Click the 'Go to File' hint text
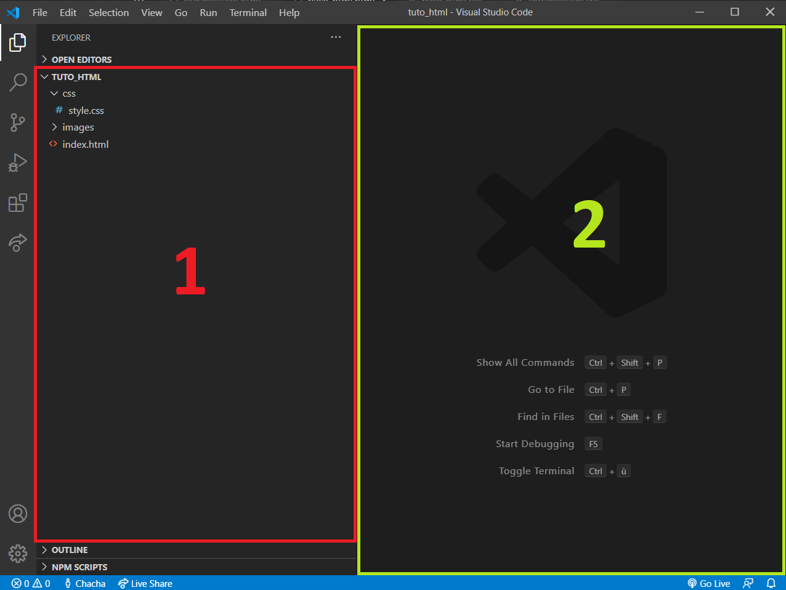 coord(551,390)
